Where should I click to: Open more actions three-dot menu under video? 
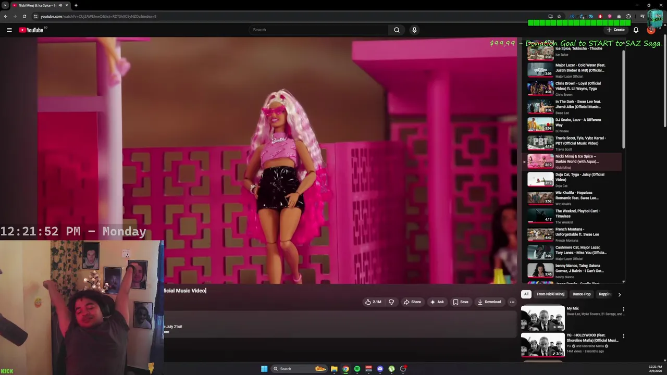click(x=512, y=302)
